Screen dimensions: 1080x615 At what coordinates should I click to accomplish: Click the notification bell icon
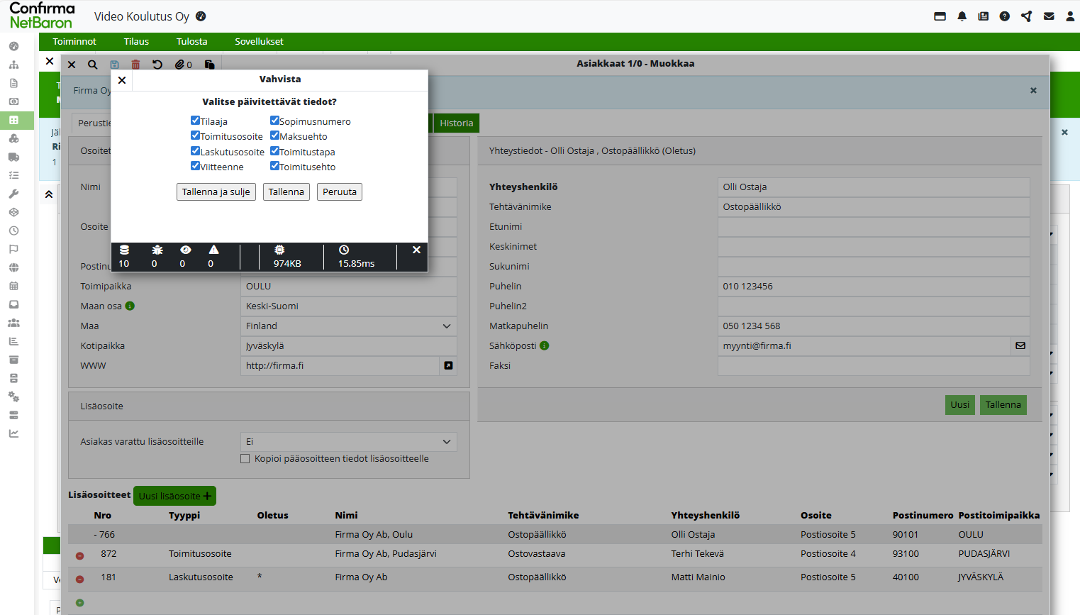962,16
